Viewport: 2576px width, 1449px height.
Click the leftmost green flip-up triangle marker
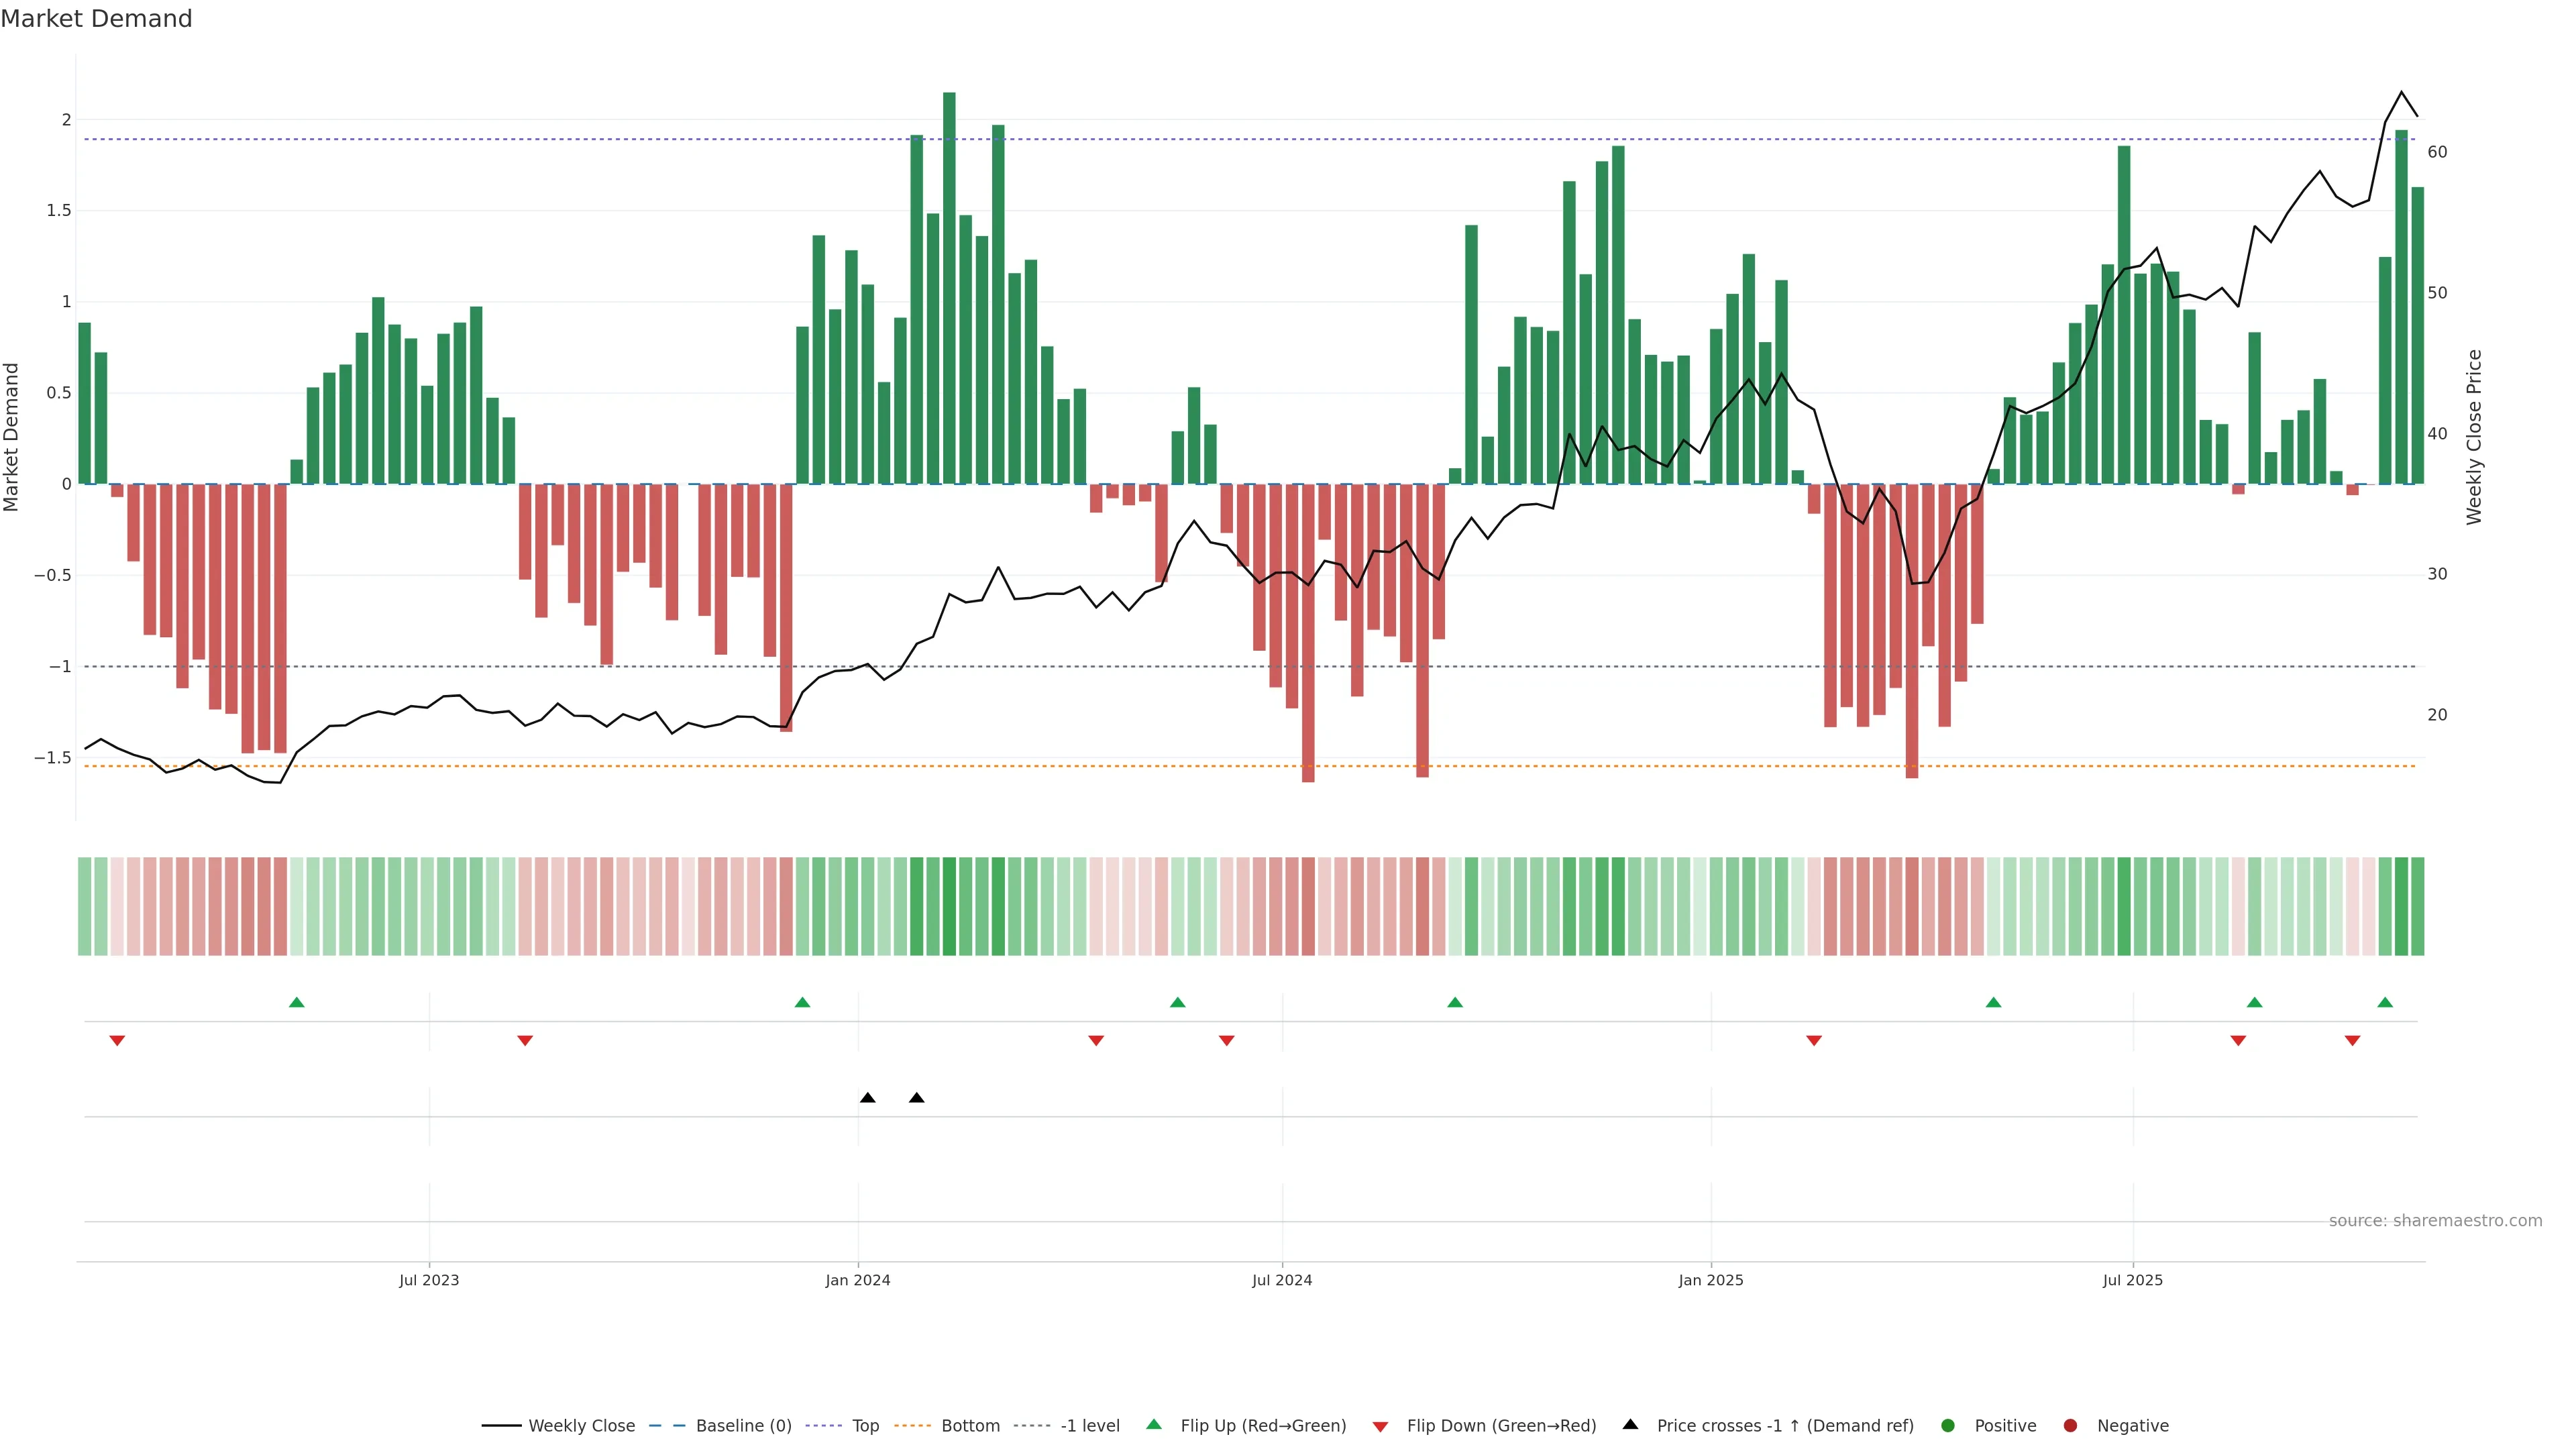tap(296, 1002)
